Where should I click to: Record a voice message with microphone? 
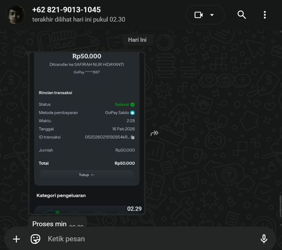coord(264,239)
